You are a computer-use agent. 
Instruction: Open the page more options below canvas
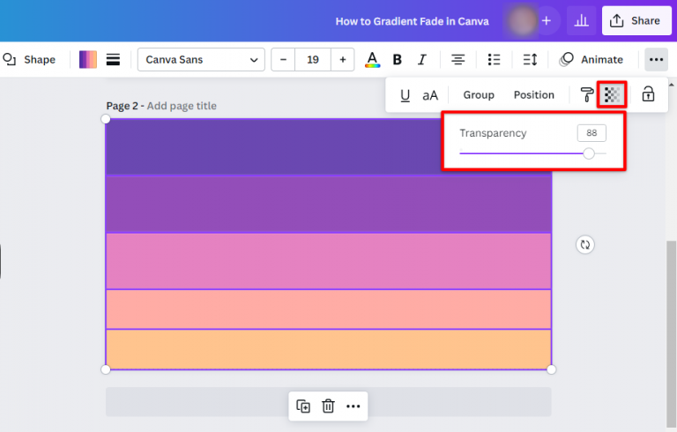[x=353, y=406]
